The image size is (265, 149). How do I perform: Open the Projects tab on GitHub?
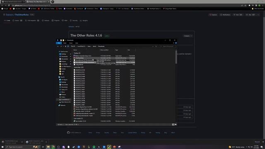tap(55, 21)
